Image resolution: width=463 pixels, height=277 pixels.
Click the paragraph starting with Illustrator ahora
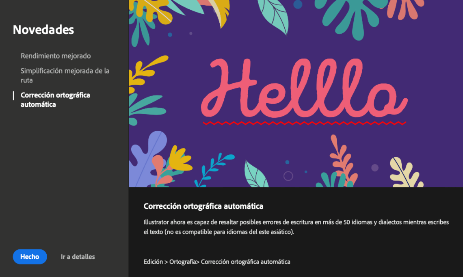pyautogui.click(x=296, y=227)
